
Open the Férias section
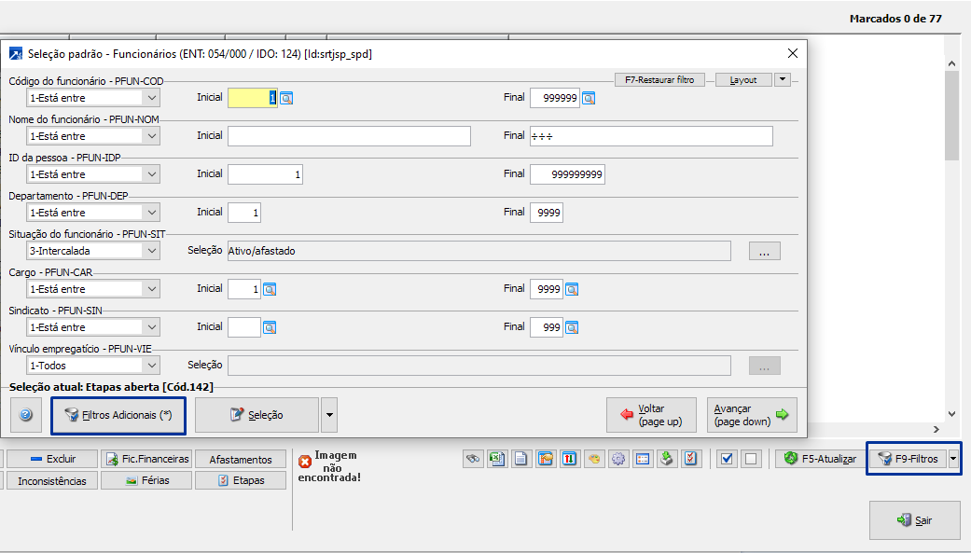tap(147, 480)
